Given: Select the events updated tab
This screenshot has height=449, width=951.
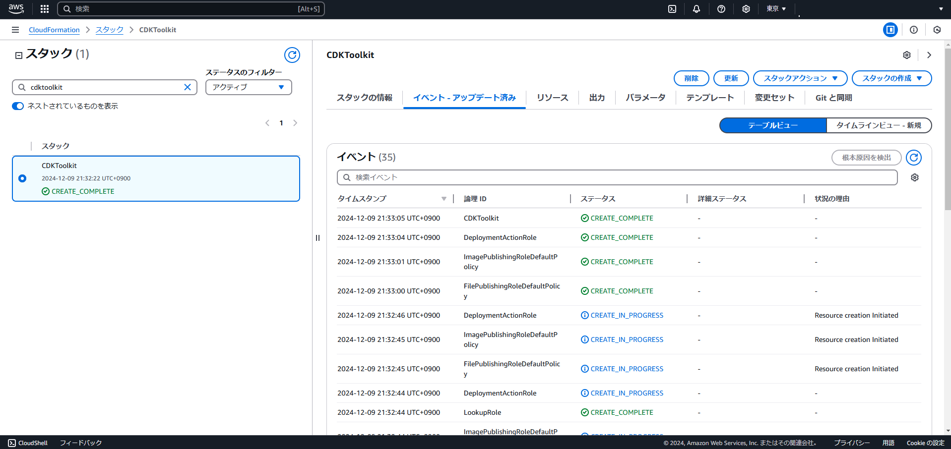Looking at the screenshot, I should tap(464, 98).
